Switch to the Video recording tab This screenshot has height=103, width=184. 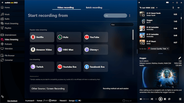coord(65,8)
